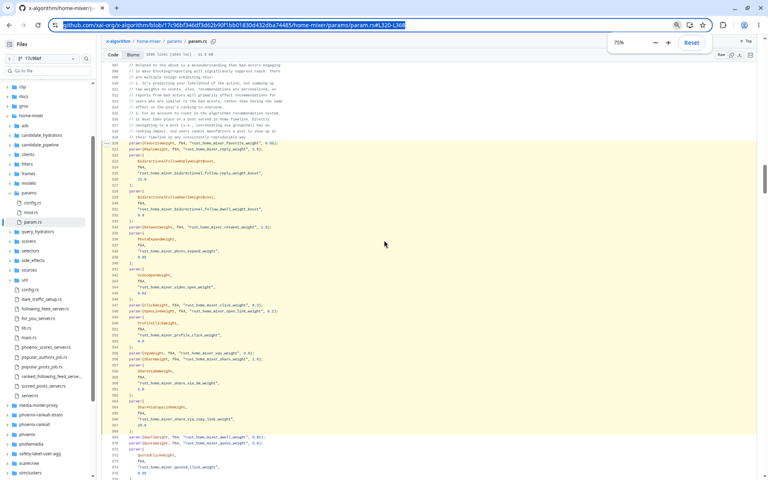Reset zoom level with Reset button
The image size is (768, 480).
[x=692, y=43]
